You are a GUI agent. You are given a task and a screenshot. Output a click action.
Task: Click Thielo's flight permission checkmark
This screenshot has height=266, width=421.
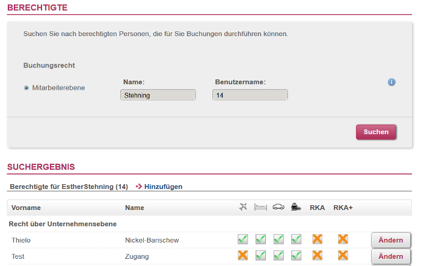(243, 239)
